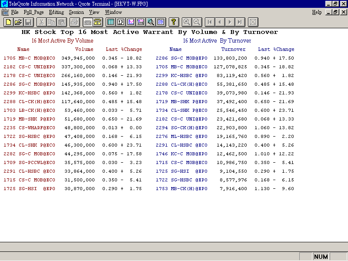Open the green table grid icon
The height and width of the screenshot is (261, 348).
110,22
